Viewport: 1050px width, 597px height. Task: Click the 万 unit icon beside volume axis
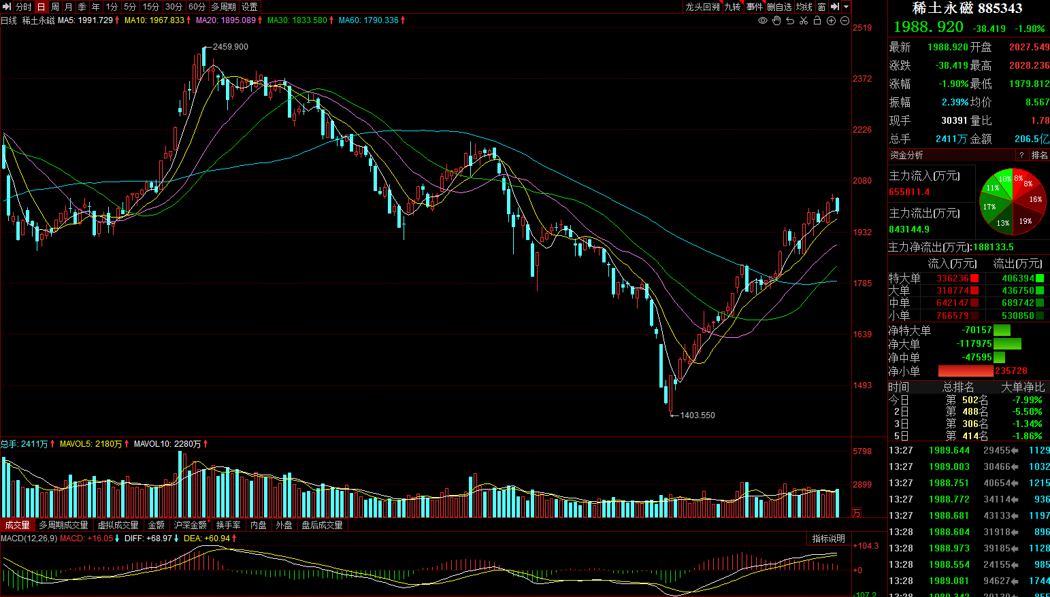pos(856,513)
